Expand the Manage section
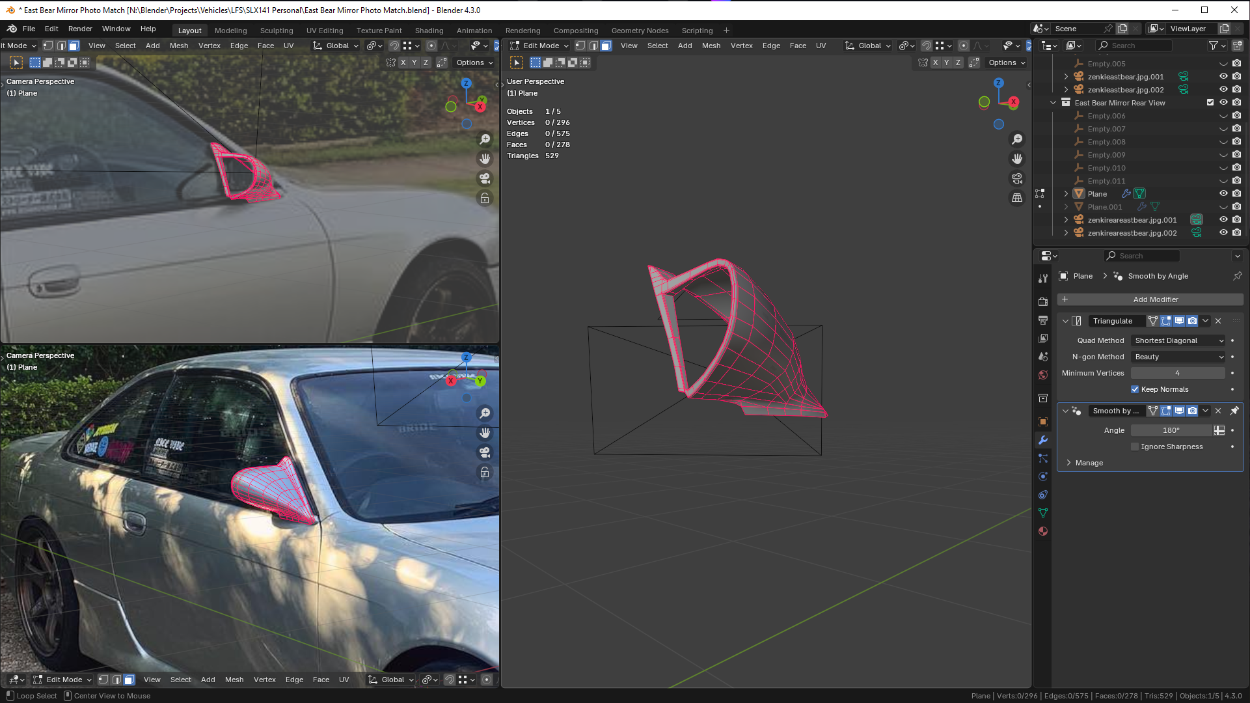1250x703 pixels. 1089,463
